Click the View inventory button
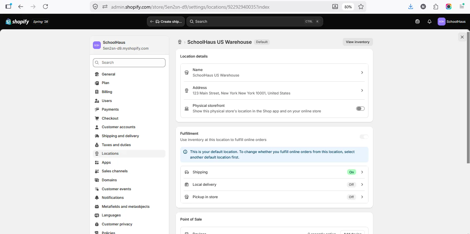 tap(357, 42)
